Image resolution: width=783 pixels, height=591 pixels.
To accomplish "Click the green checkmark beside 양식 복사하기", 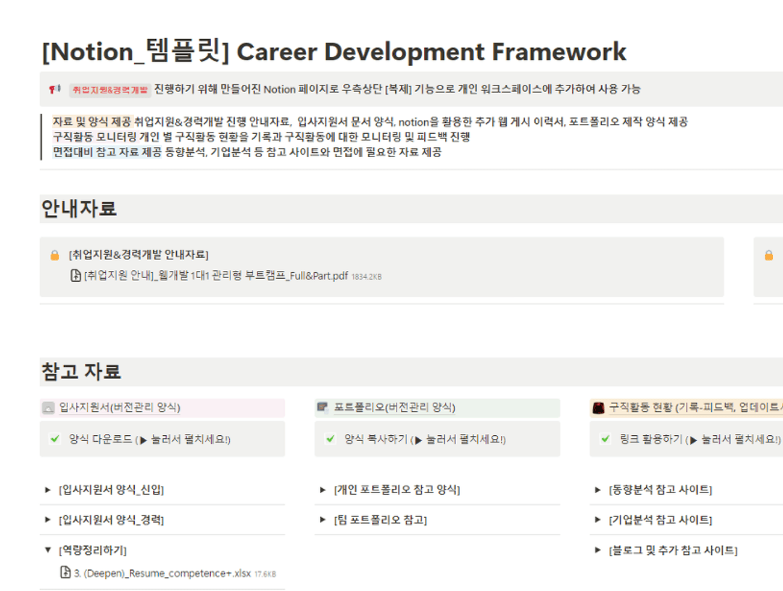I will click(x=330, y=439).
